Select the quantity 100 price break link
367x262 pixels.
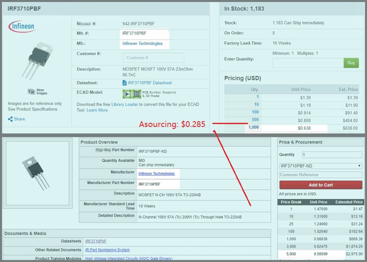click(255, 112)
